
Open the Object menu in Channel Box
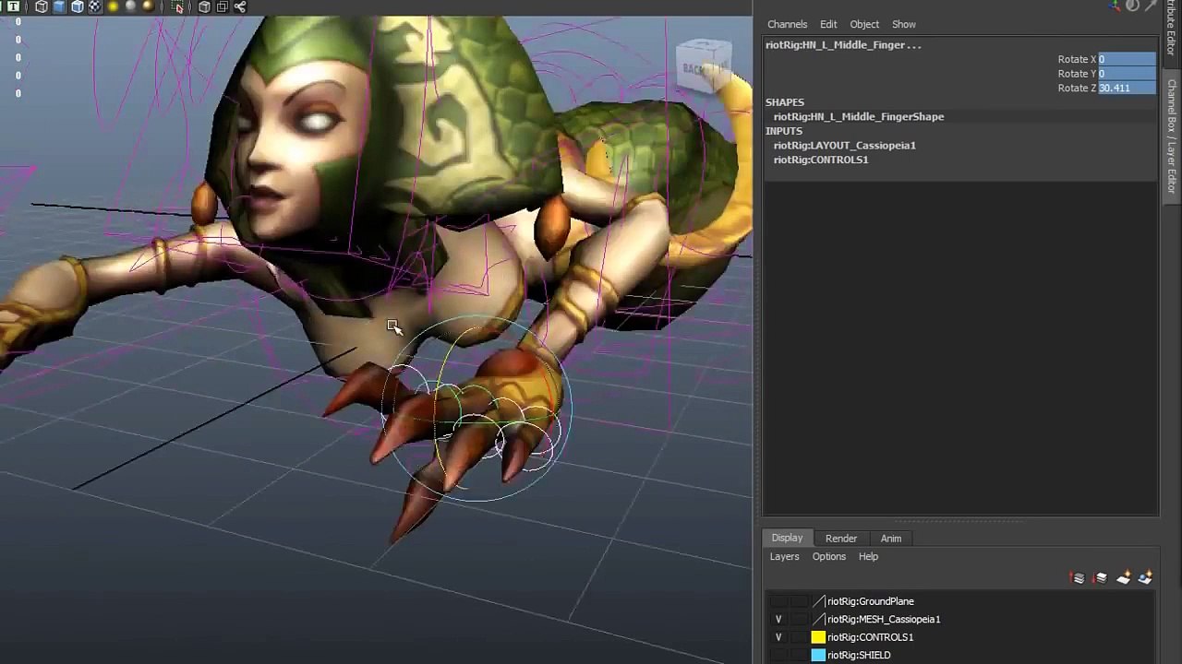(x=864, y=24)
